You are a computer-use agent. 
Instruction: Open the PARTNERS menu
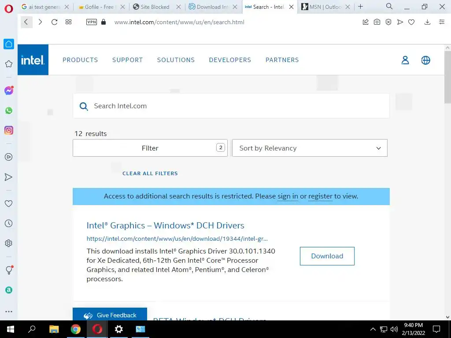pyautogui.click(x=282, y=60)
